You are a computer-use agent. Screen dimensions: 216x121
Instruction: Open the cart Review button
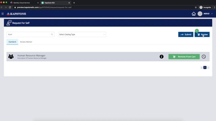pyautogui.click(x=202, y=34)
